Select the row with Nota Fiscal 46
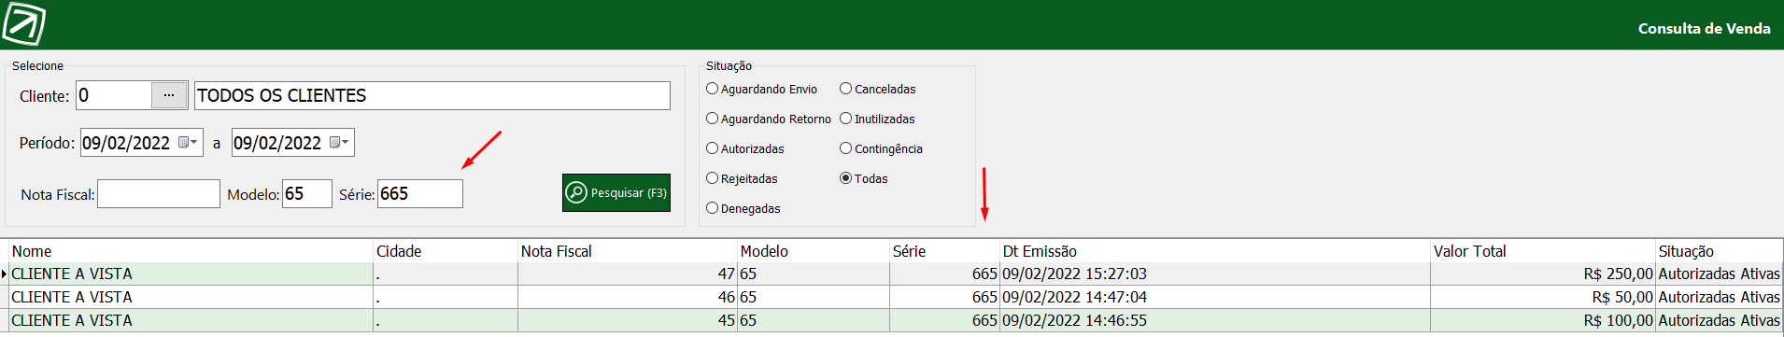 (895, 297)
